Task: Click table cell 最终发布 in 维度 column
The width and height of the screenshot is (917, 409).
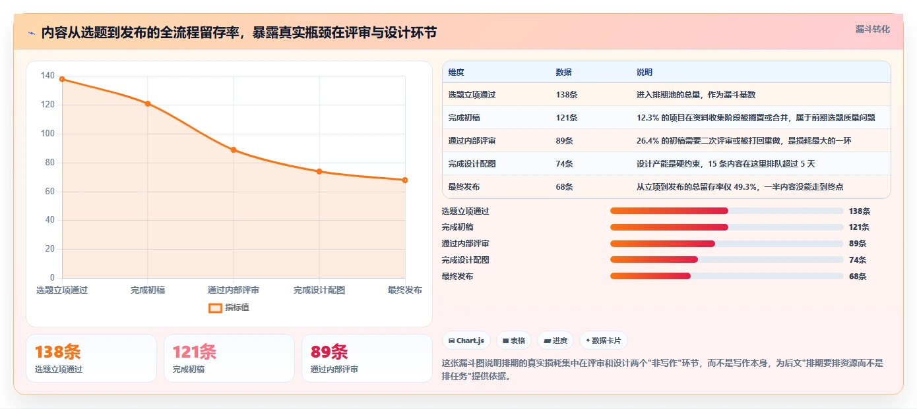Action: pos(464,187)
